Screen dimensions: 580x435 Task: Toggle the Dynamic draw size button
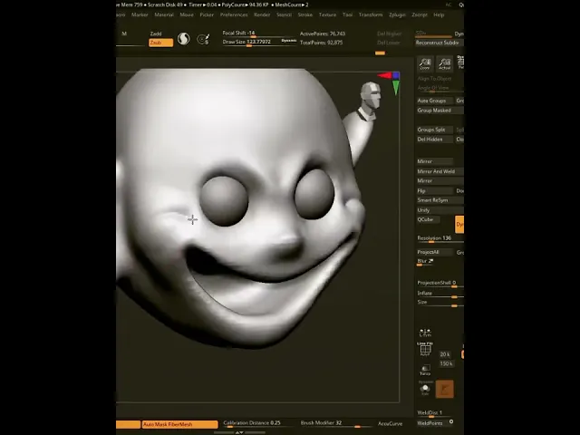289,41
